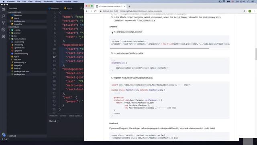257x145 pixels.
Task: Open package-lock.json in the file tree
Action: (x=21, y=72)
